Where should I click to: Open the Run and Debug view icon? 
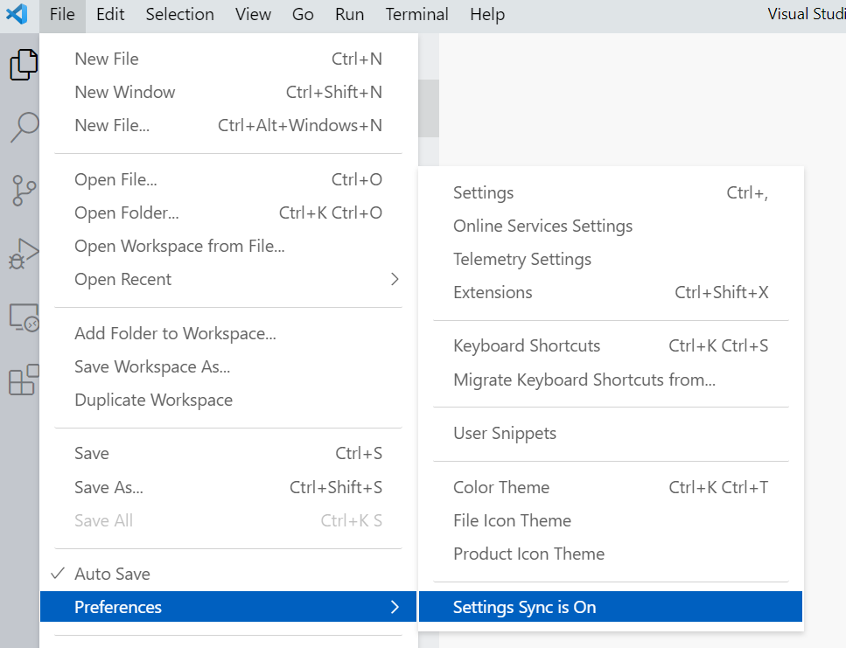[24, 254]
